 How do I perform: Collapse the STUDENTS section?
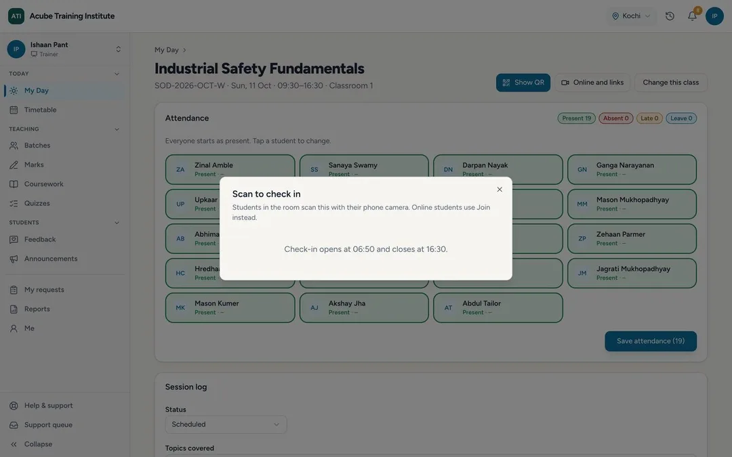click(x=117, y=223)
